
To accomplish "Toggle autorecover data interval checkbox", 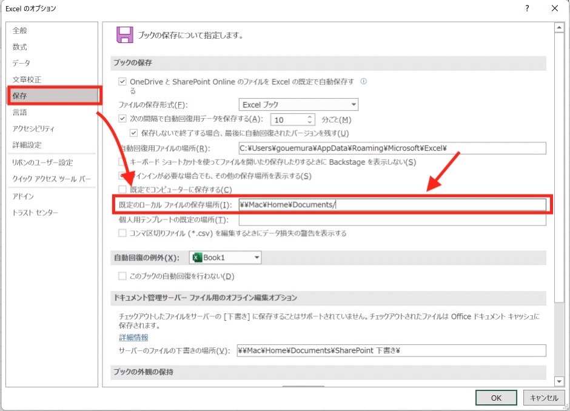I will coord(122,118).
